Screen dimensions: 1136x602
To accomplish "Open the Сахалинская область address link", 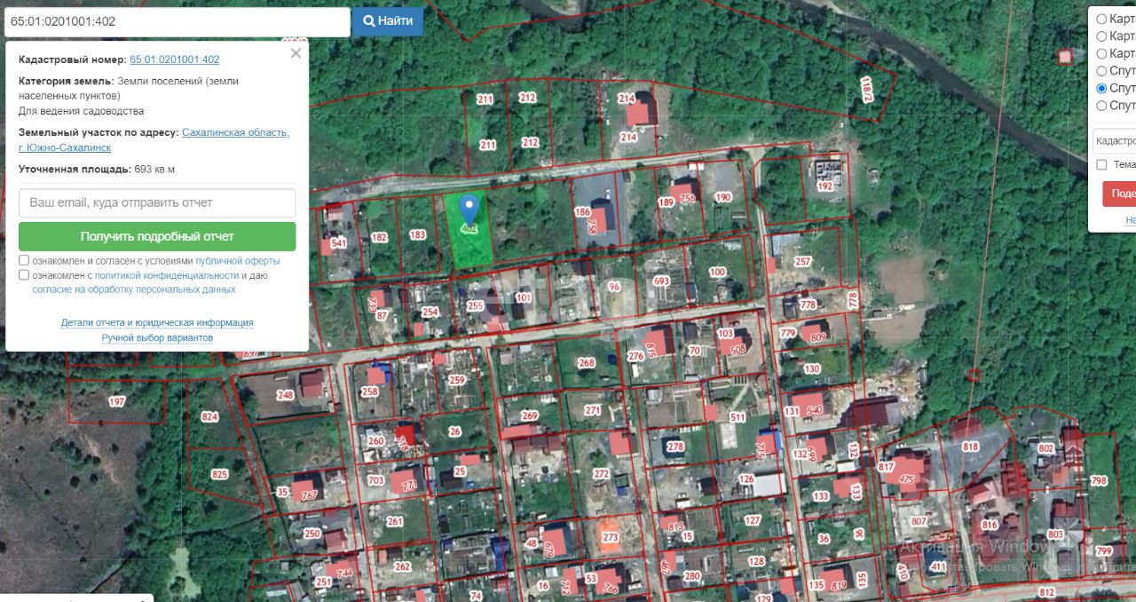I will coord(235,132).
